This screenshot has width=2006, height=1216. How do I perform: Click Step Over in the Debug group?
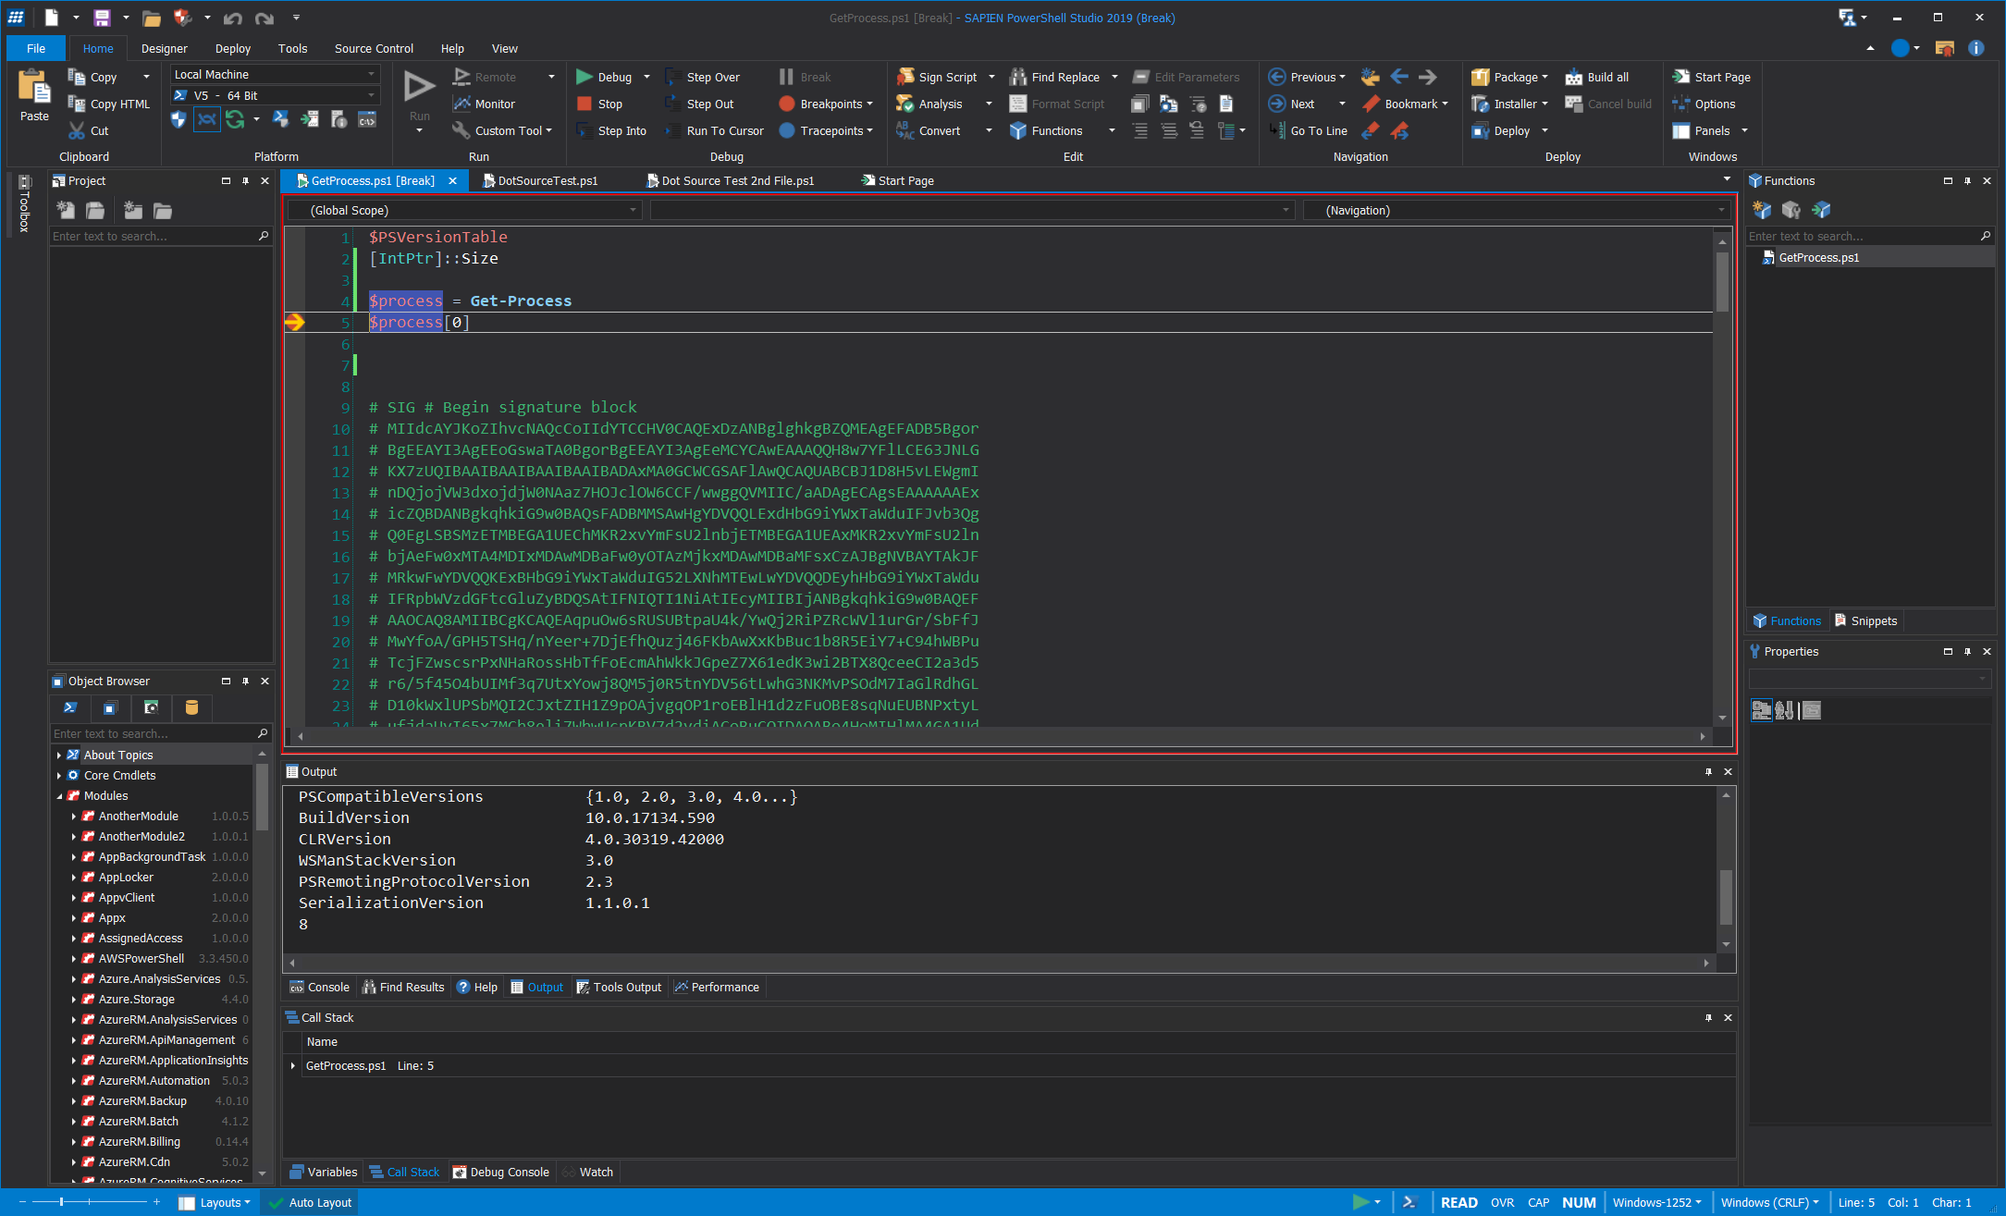coord(703,77)
